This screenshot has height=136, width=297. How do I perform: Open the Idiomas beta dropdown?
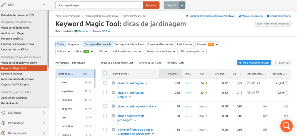[x=208, y=44]
